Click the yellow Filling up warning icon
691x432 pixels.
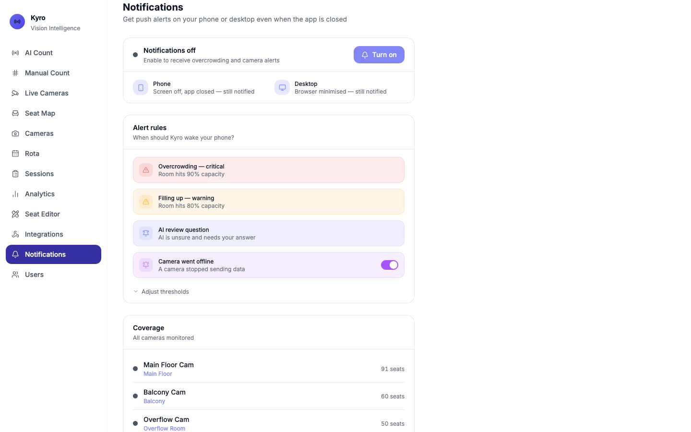click(x=146, y=202)
